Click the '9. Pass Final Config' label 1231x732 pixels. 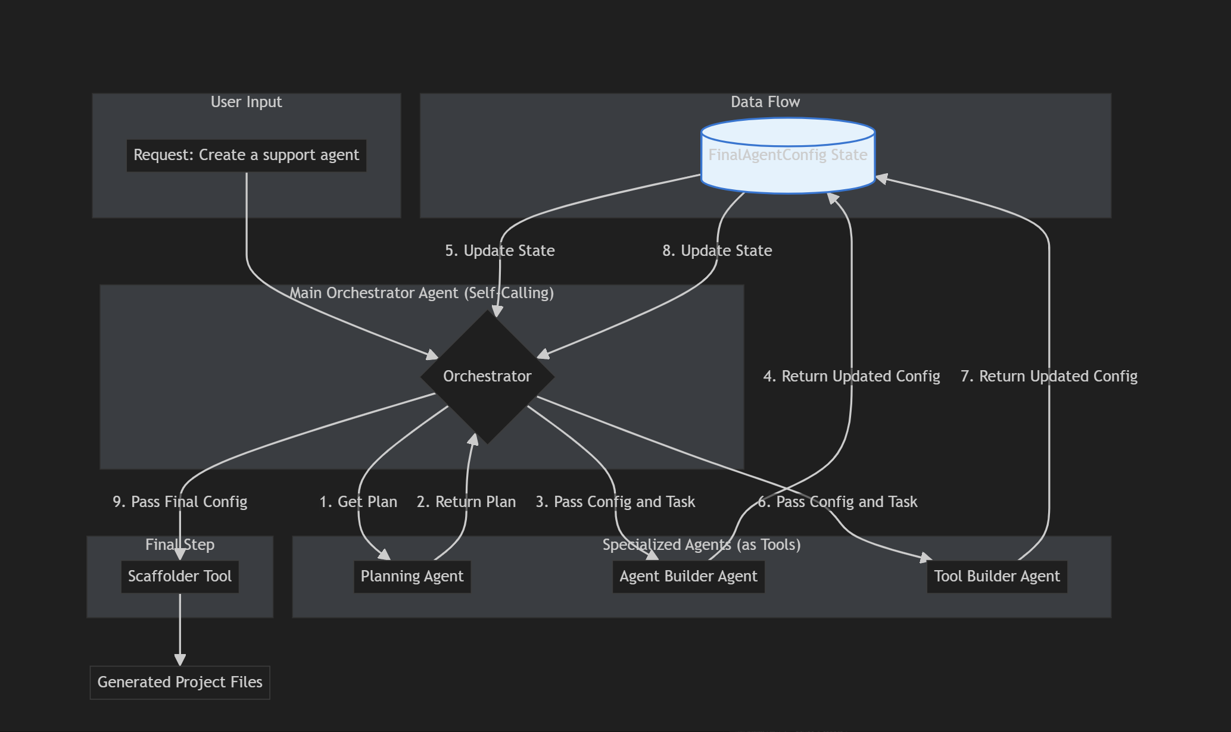pyautogui.click(x=180, y=502)
